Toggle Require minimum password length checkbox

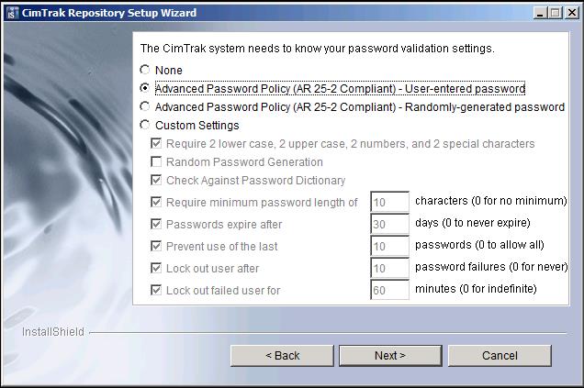pyautogui.click(x=157, y=202)
